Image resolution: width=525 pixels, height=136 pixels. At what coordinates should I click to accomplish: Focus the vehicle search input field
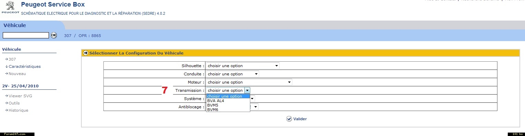coord(26,35)
